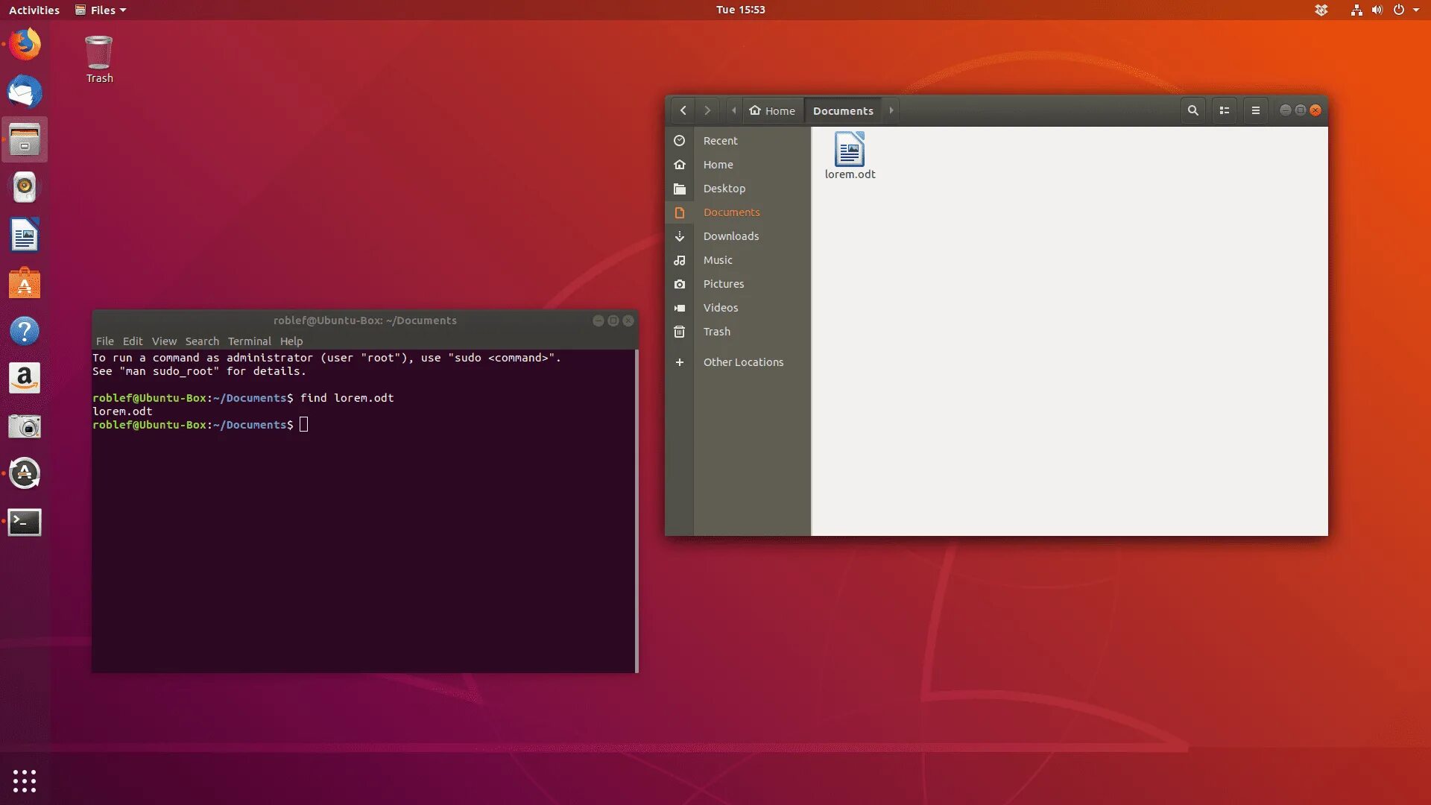Go back with the Files back arrow

click(683, 110)
